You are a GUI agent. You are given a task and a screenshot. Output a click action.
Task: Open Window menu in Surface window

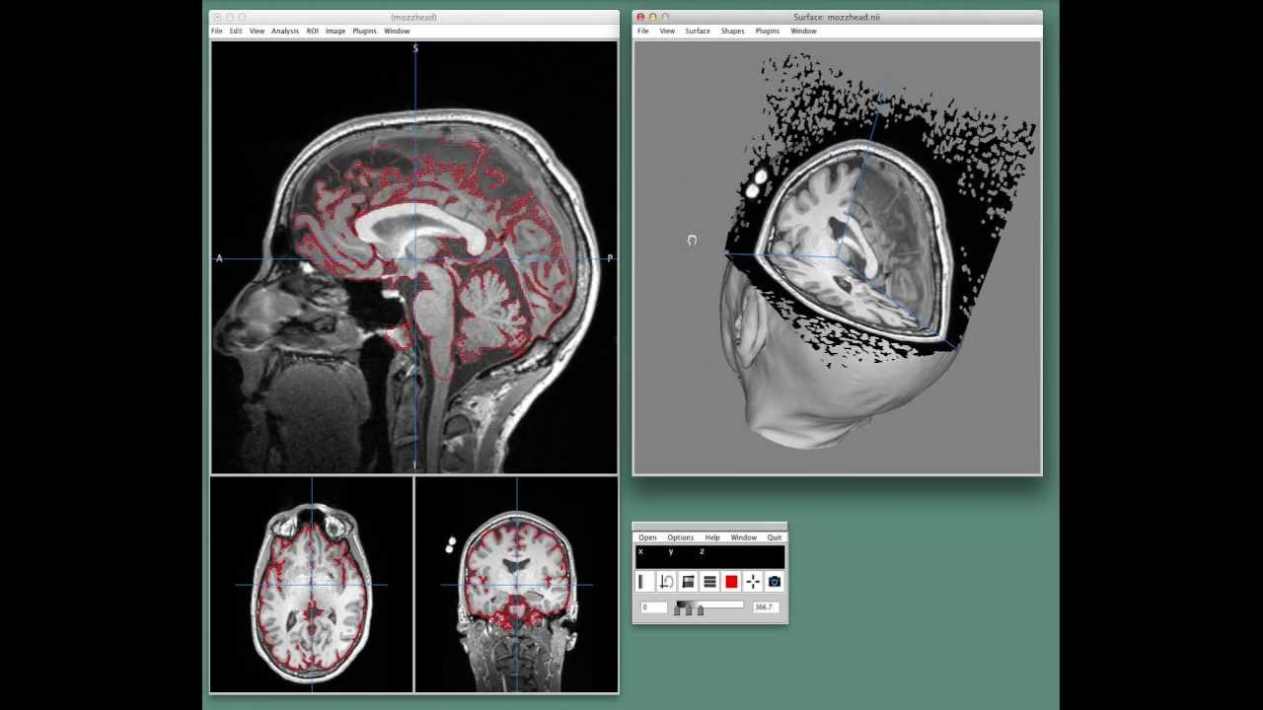click(x=803, y=32)
